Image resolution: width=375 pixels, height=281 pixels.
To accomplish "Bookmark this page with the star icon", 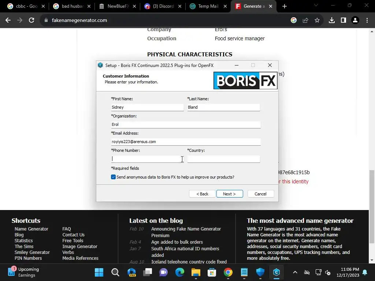I will coord(317,20).
